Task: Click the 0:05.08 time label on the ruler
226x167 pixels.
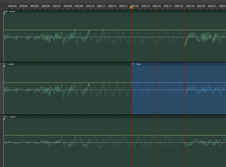Action: pyautogui.click(x=68, y=6)
